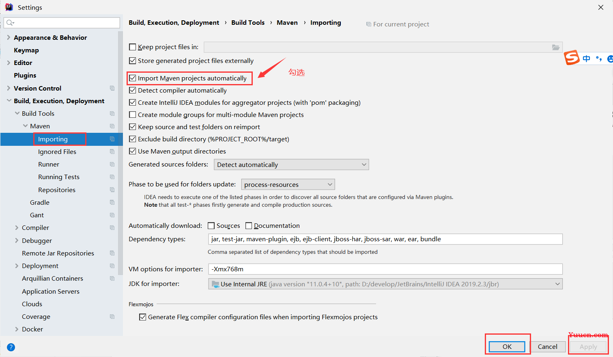613x357 pixels.
Task: Collapse Build, Execution, Deployment section
Action: pyautogui.click(x=9, y=101)
